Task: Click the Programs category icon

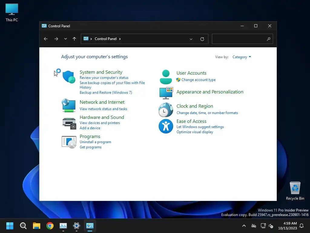Action: click(69, 142)
